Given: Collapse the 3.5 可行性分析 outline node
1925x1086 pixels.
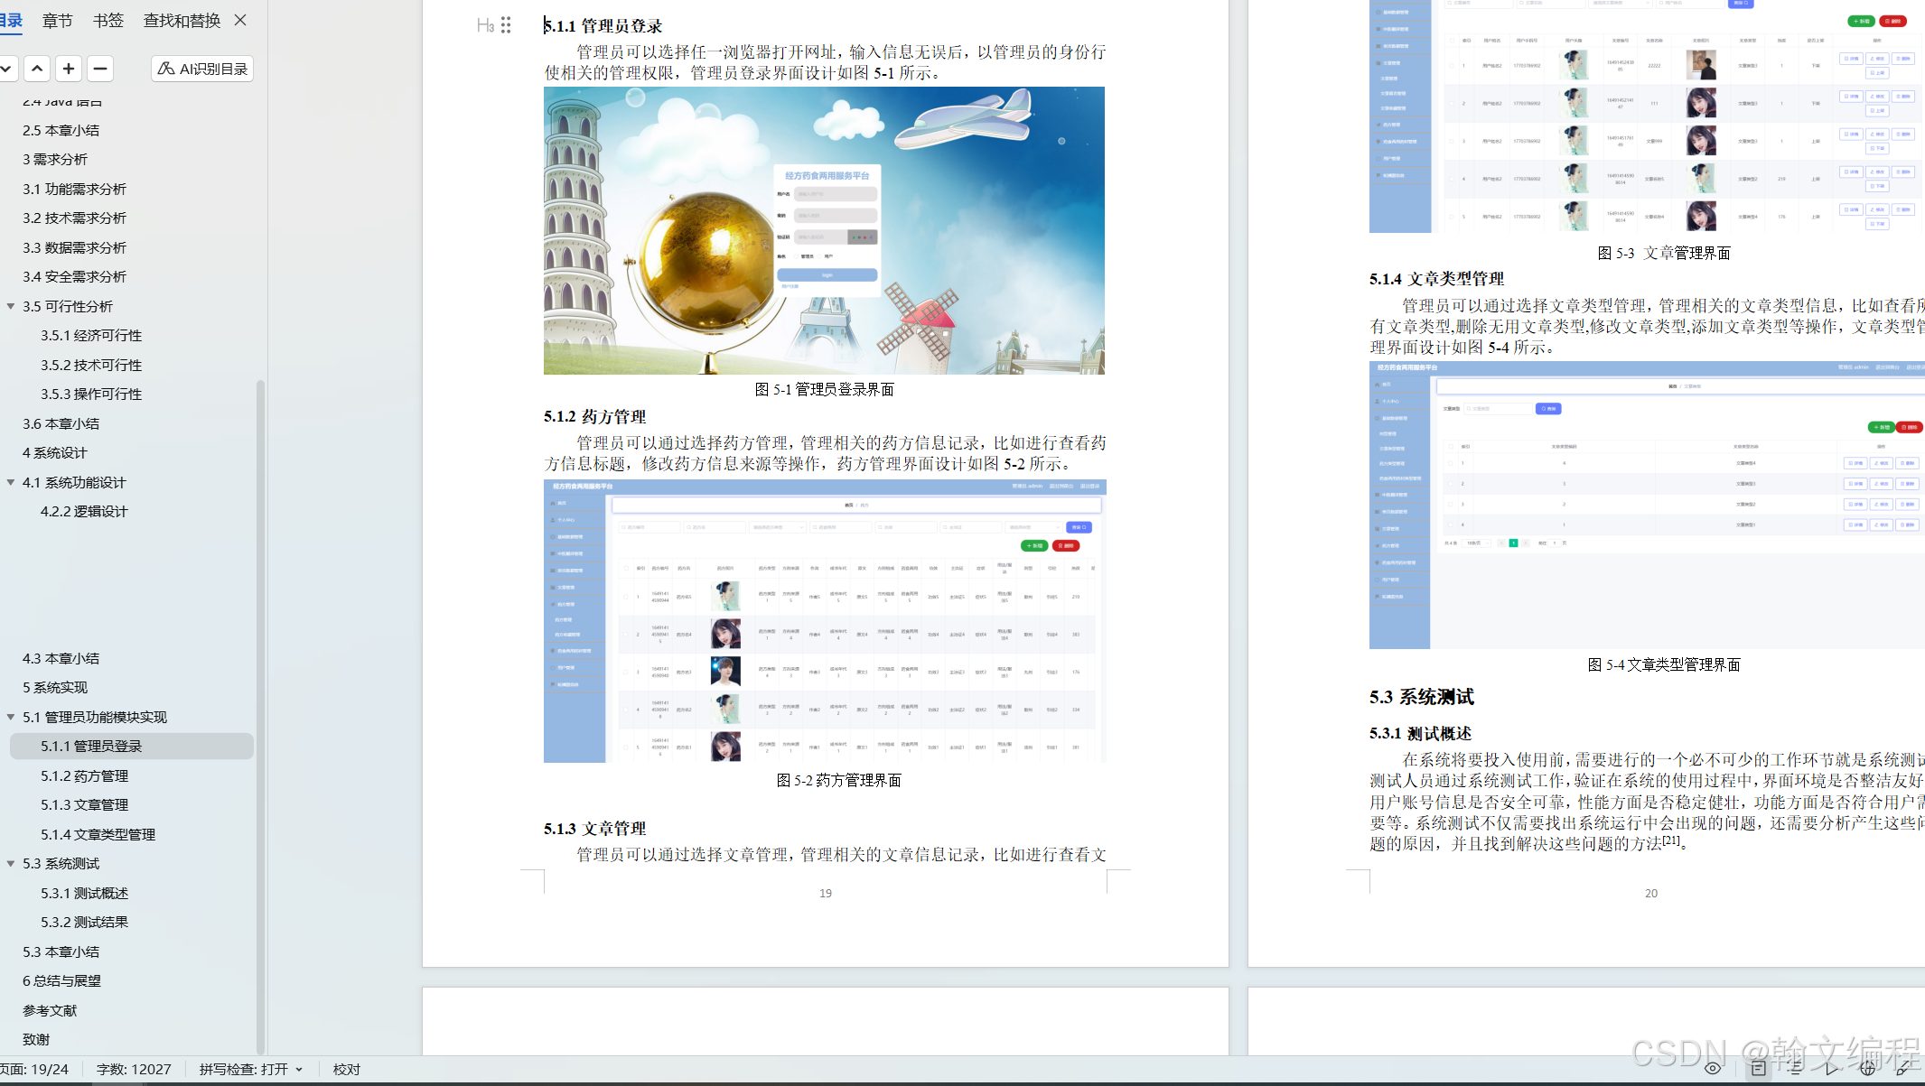Looking at the screenshot, I should click(11, 306).
